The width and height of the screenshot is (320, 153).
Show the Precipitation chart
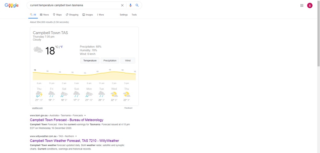click(110, 61)
